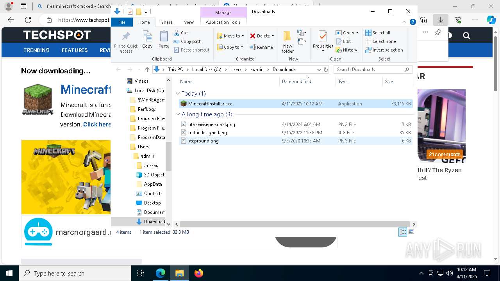Open Explorer help icon
This screenshot has width=500, height=281.
412,22
